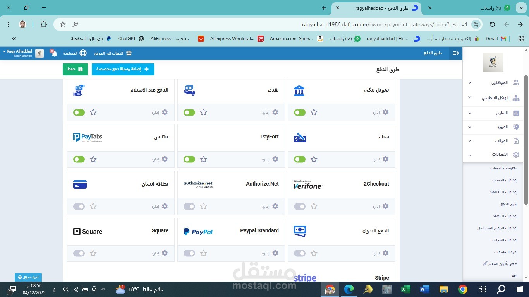Click the PayPal logo on Paypal Standard card

(x=198, y=232)
